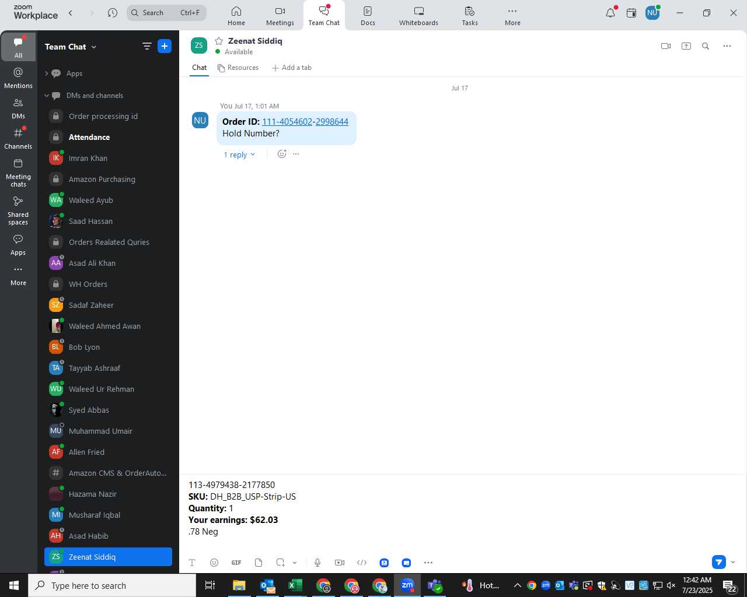Screen dimensions: 747x597
Task: Open the Resources tab in chat
Action: point(238,68)
